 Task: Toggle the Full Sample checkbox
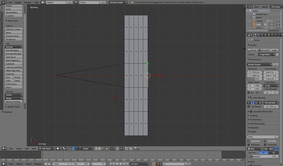tap(249, 106)
